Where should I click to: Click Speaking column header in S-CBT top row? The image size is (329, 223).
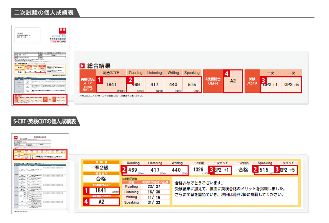(x=265, y=163)
